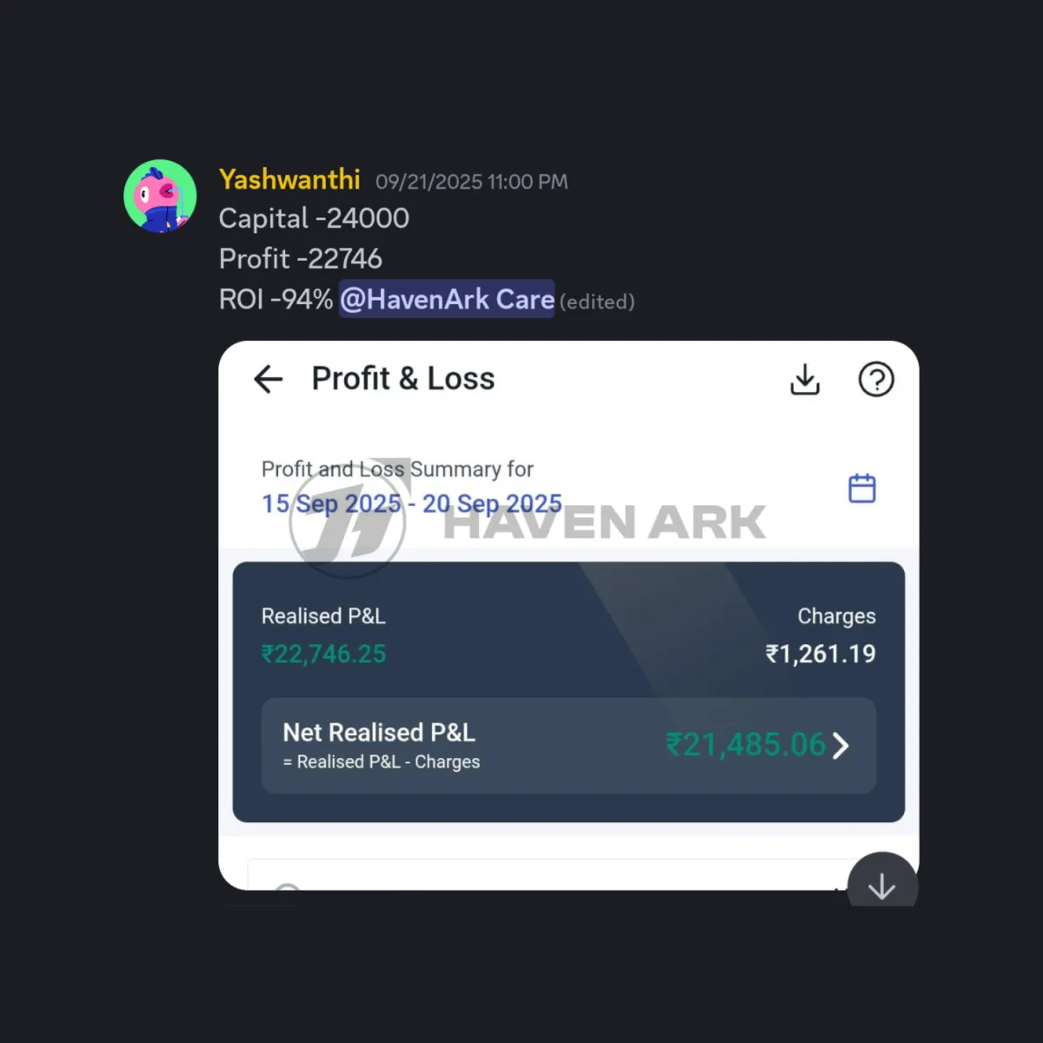Download the Profit & Loss report
This screenshot has height=1043, width=1043.
[x=805, y=379]
